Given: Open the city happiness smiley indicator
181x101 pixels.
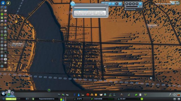Looking at the screenshot, I should (142, 99).
